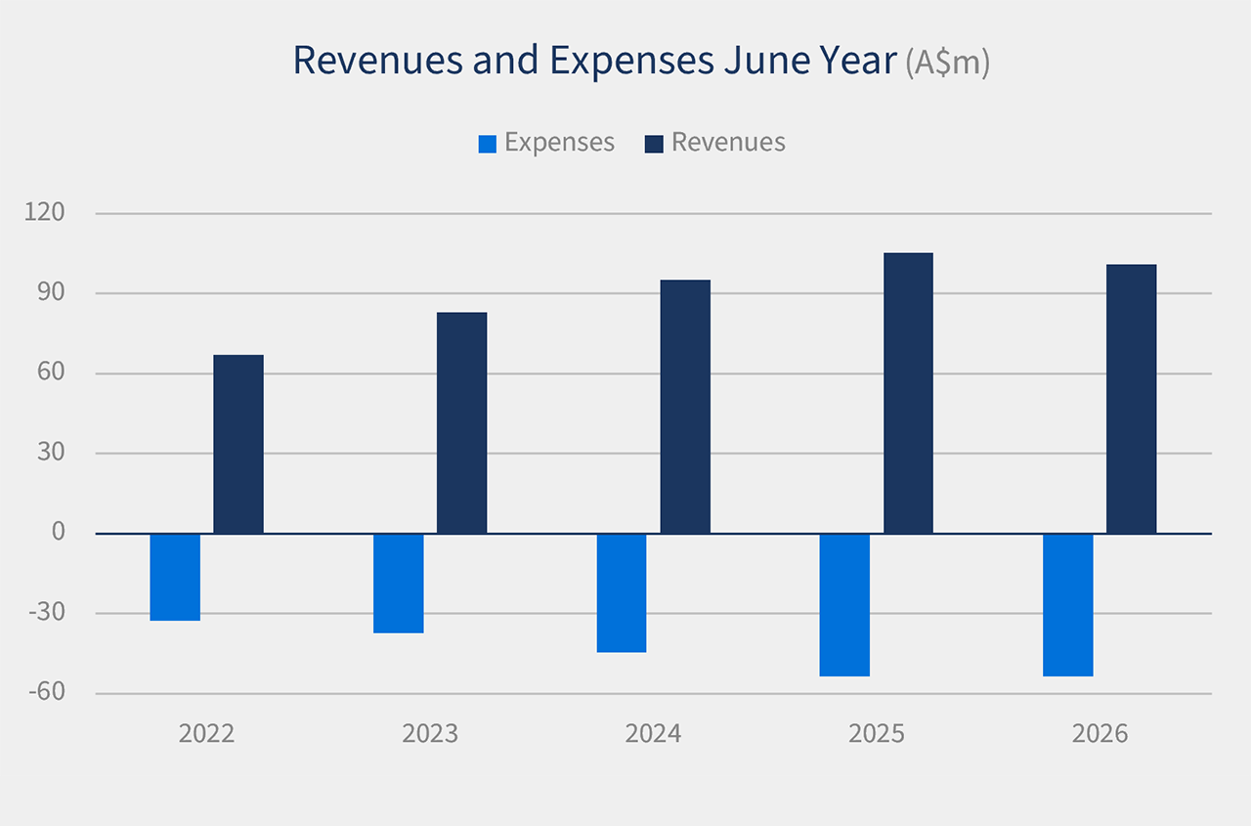Click the 0 y-axis label
1251x826 pixels.
click(x=58, y=533)
